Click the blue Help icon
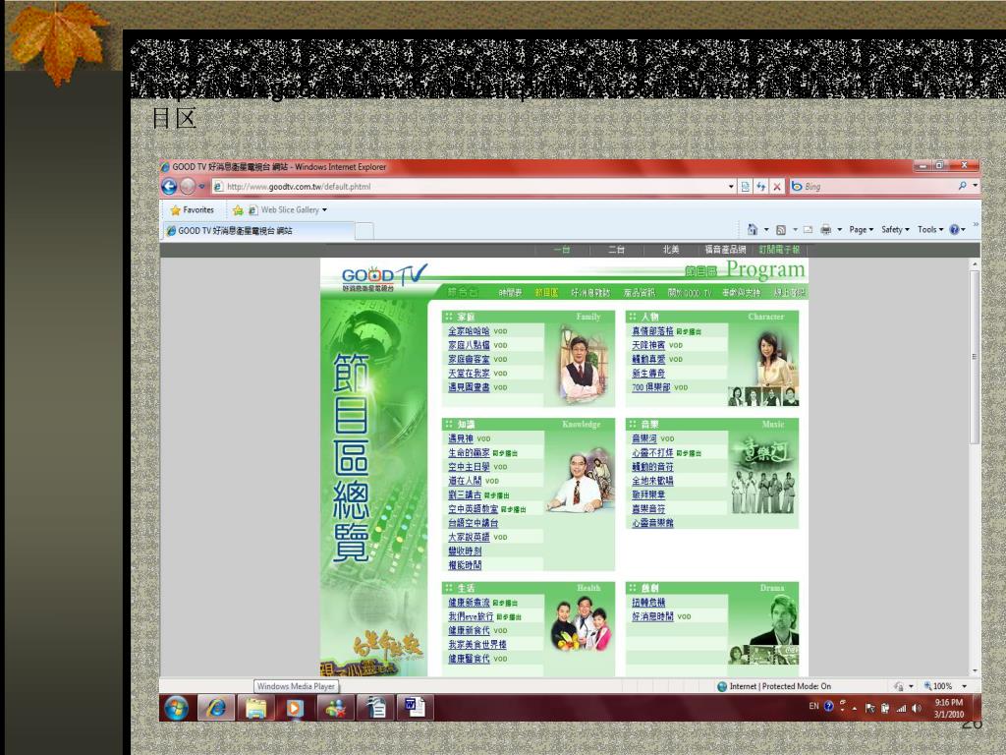 (954, 229)
